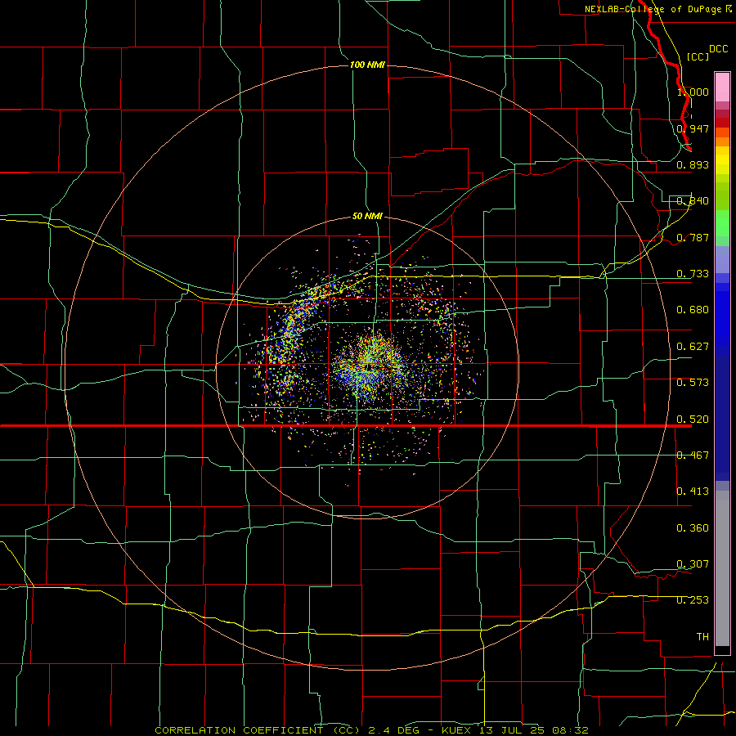Click the CORRELATION COEFFICIENT (CC) caption text
This screenshot has height=736, width=736.
[258, 730]
